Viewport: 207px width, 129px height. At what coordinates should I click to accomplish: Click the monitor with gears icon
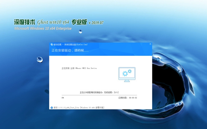[x=127, y=74]
